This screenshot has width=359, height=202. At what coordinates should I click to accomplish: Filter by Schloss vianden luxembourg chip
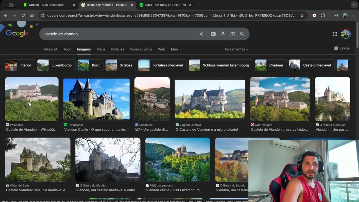(x=221, y=65)
